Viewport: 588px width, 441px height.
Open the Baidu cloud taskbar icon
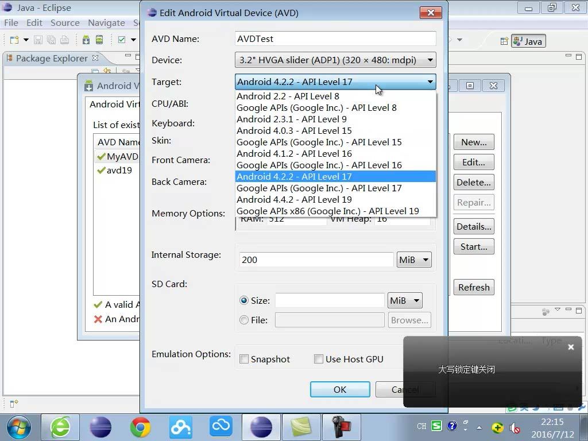coord(181,427)
